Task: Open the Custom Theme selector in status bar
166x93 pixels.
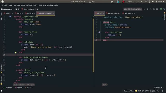Action: coord(130,91)
